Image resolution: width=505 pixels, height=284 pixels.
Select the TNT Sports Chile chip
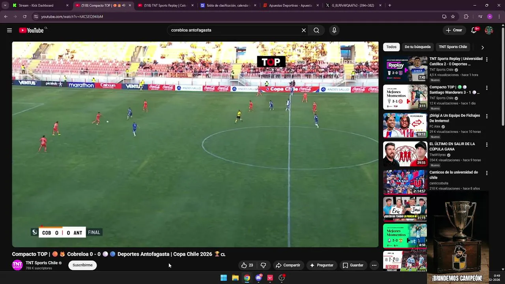click(453, 47)
